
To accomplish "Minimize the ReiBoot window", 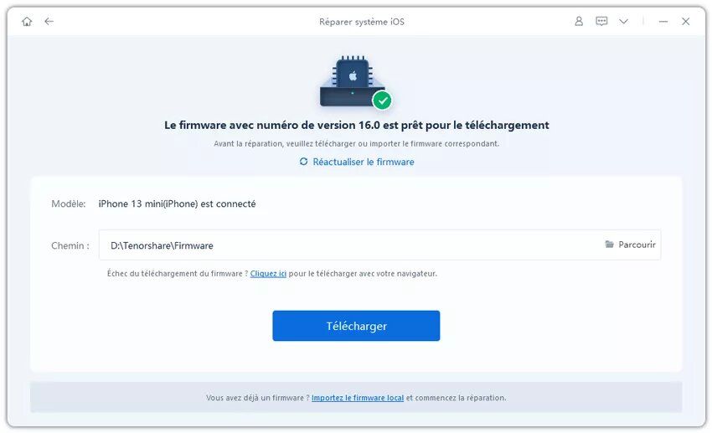I will (663, 21).
